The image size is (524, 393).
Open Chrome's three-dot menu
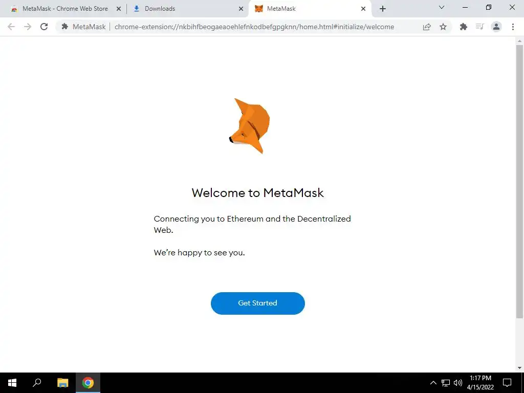(x=513, y=27)
